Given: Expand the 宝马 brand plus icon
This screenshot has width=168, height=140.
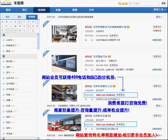Looking at the screenshot, I should [4, 73].
